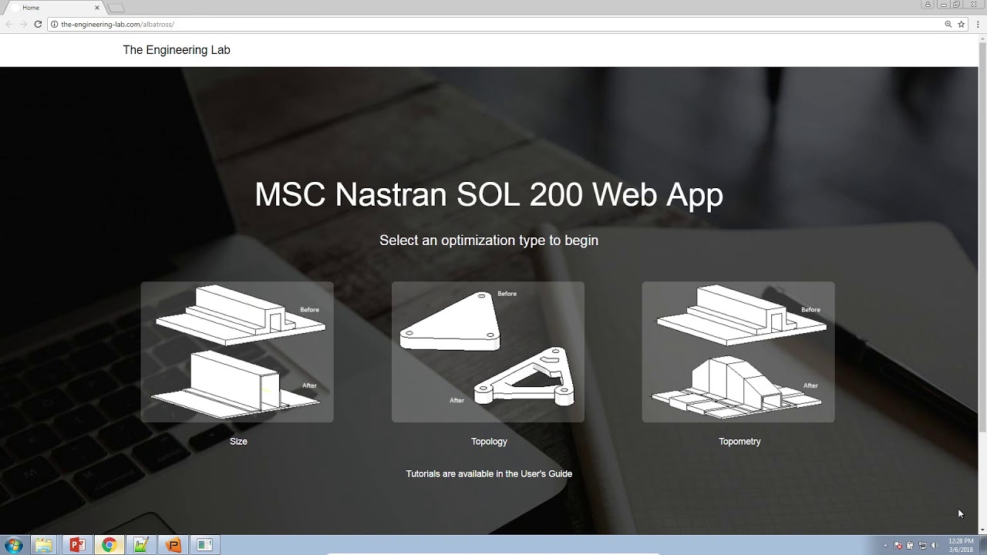Click the Topometry label link
987x555 pixels.
coord(739,442)
